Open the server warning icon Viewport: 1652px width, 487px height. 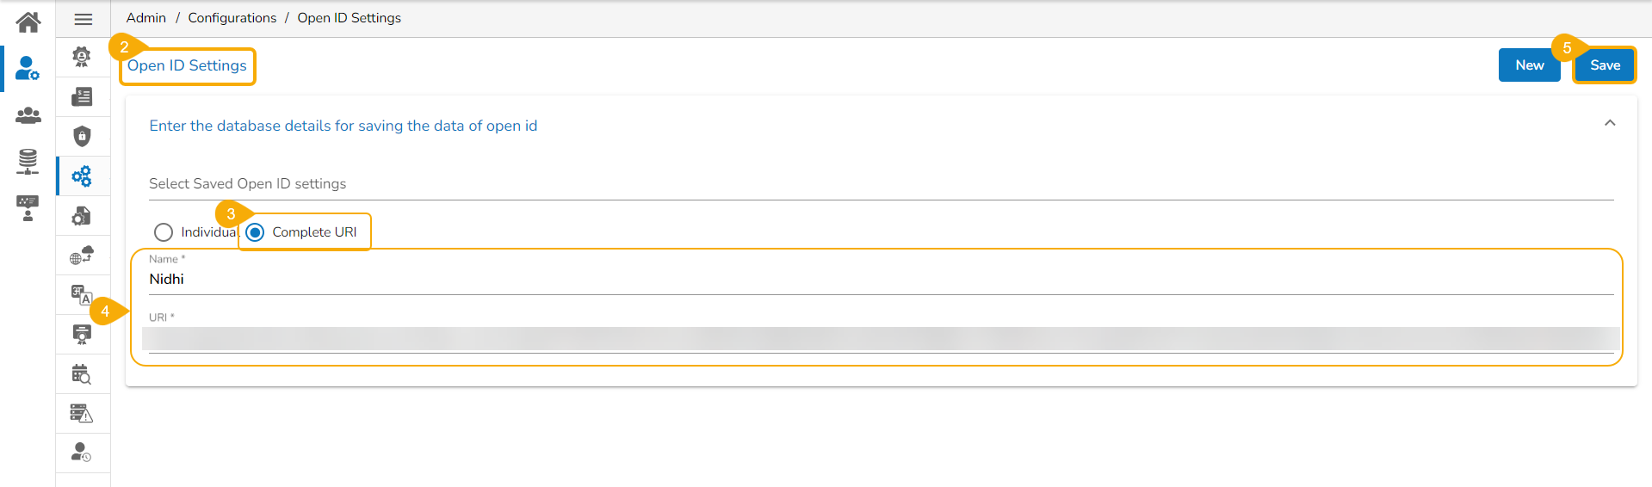[82, 414]
